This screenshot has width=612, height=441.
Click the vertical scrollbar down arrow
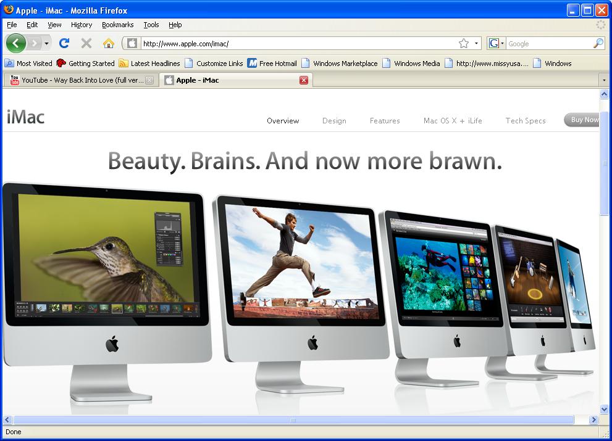604,409
